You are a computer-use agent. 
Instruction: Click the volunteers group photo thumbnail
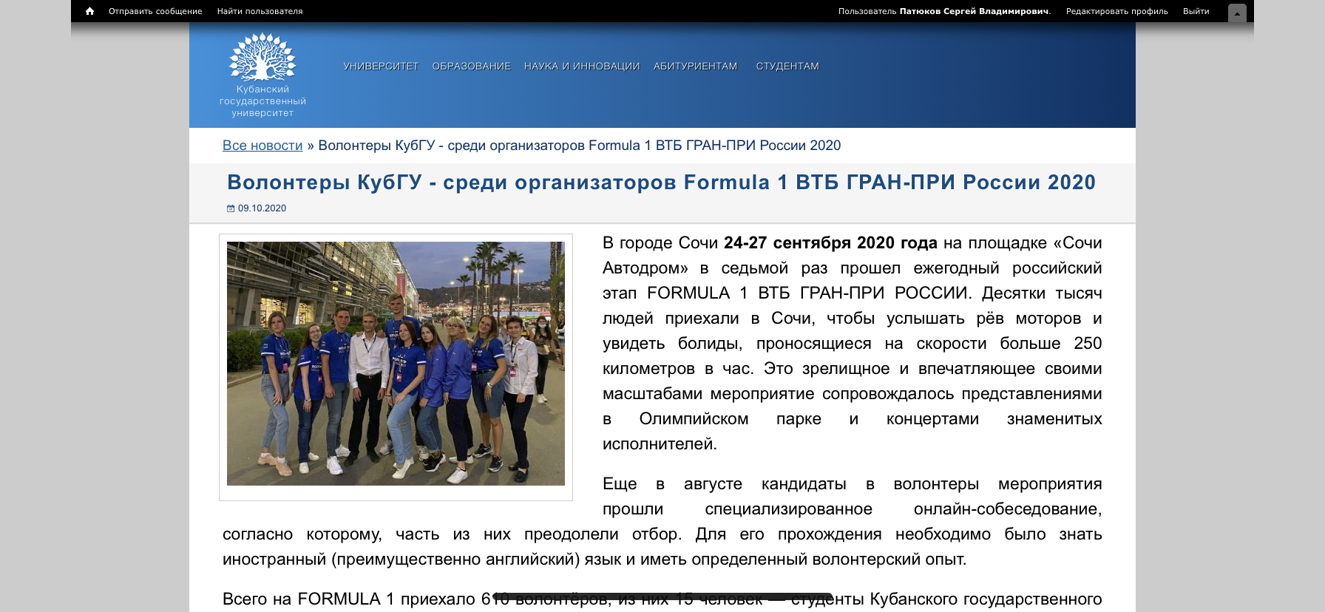click(x=396, y=364)
